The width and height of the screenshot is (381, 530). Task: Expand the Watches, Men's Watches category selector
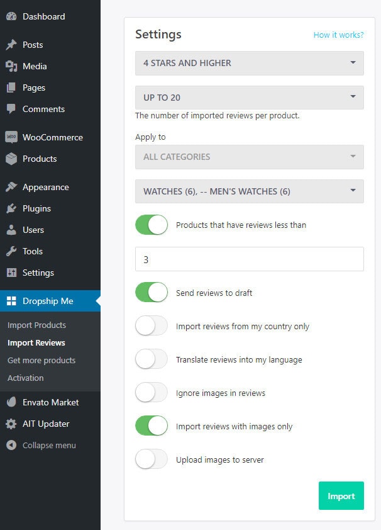point(250,191)
